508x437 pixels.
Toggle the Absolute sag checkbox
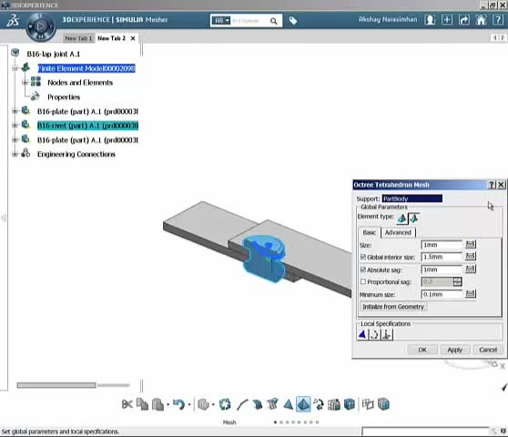point(363,269)
